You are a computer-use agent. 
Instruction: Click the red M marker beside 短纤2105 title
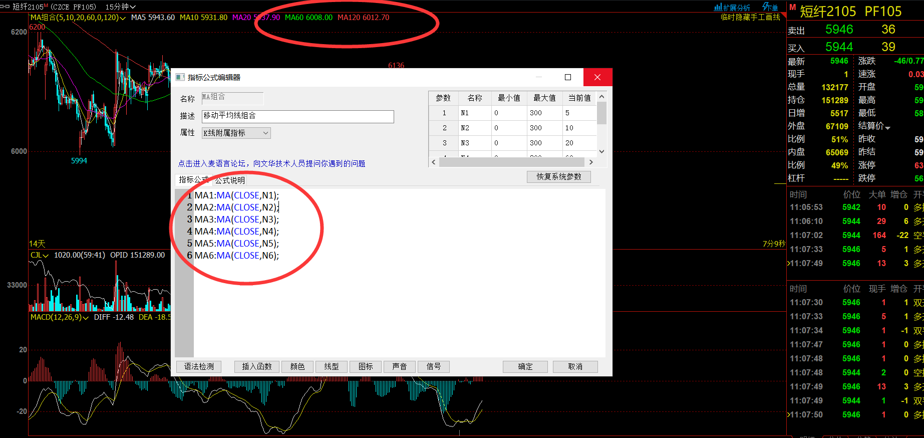[793, 7]
